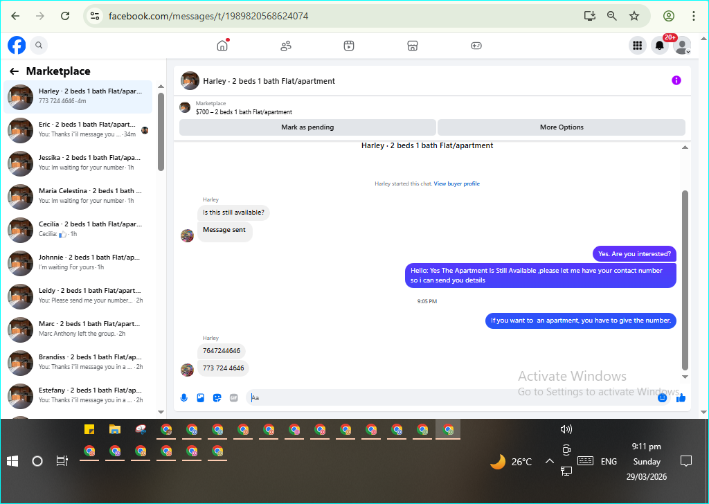This screenshot has width=709, height=504.
Task: Open the Cecilia conversation in the list
Action: (x=78, y=230)
